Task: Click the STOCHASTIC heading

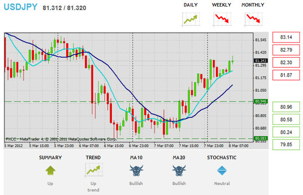Action: (x=222, y=158)
